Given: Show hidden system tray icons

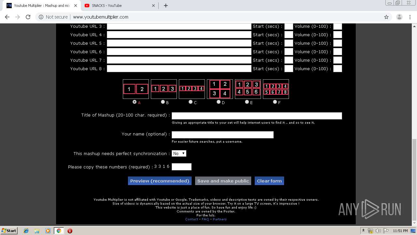Looking at the screenshot, I should click(364, 231).
